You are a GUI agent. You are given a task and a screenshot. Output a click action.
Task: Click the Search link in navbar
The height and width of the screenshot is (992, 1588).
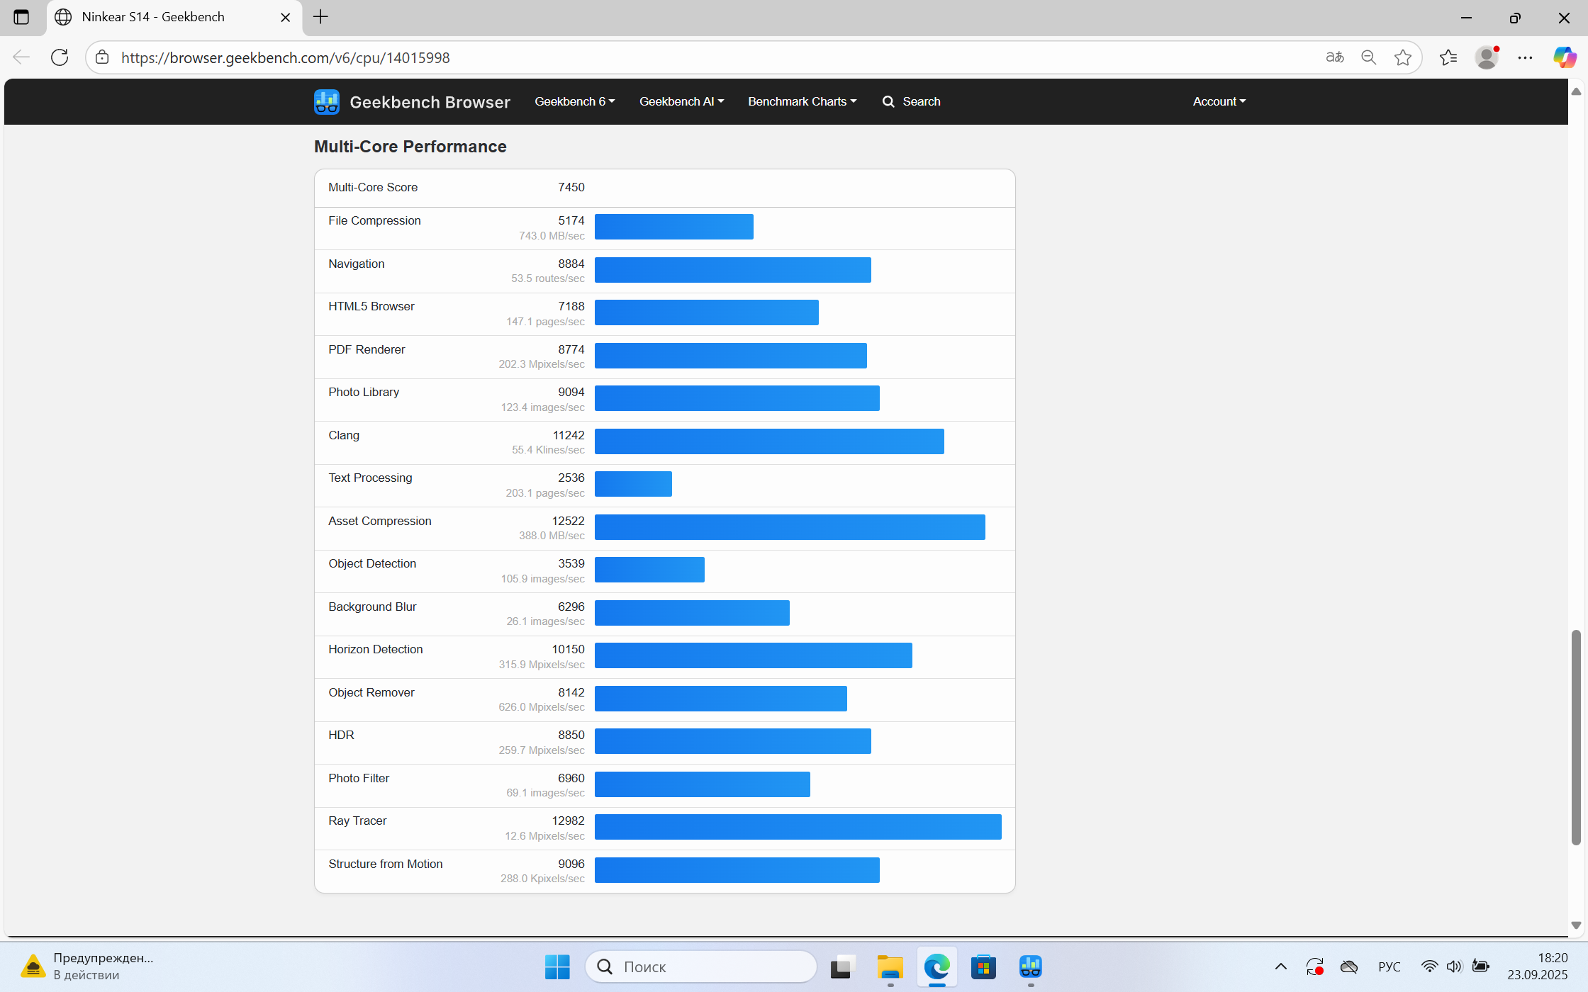[x=912, y=101]
